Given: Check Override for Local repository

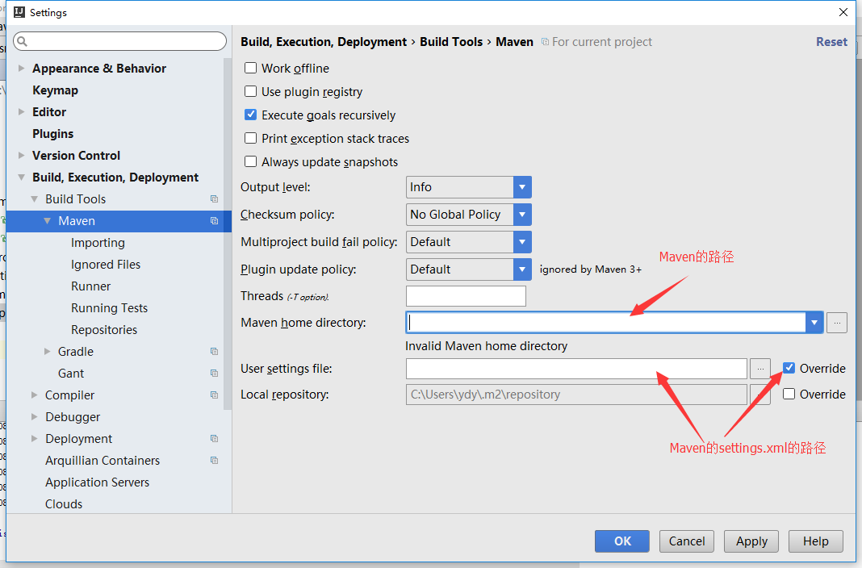Looking at the screenshot, I should point(789,394).
